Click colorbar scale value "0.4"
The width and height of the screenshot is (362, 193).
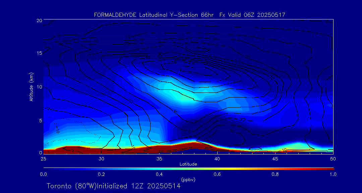(159, 174)
